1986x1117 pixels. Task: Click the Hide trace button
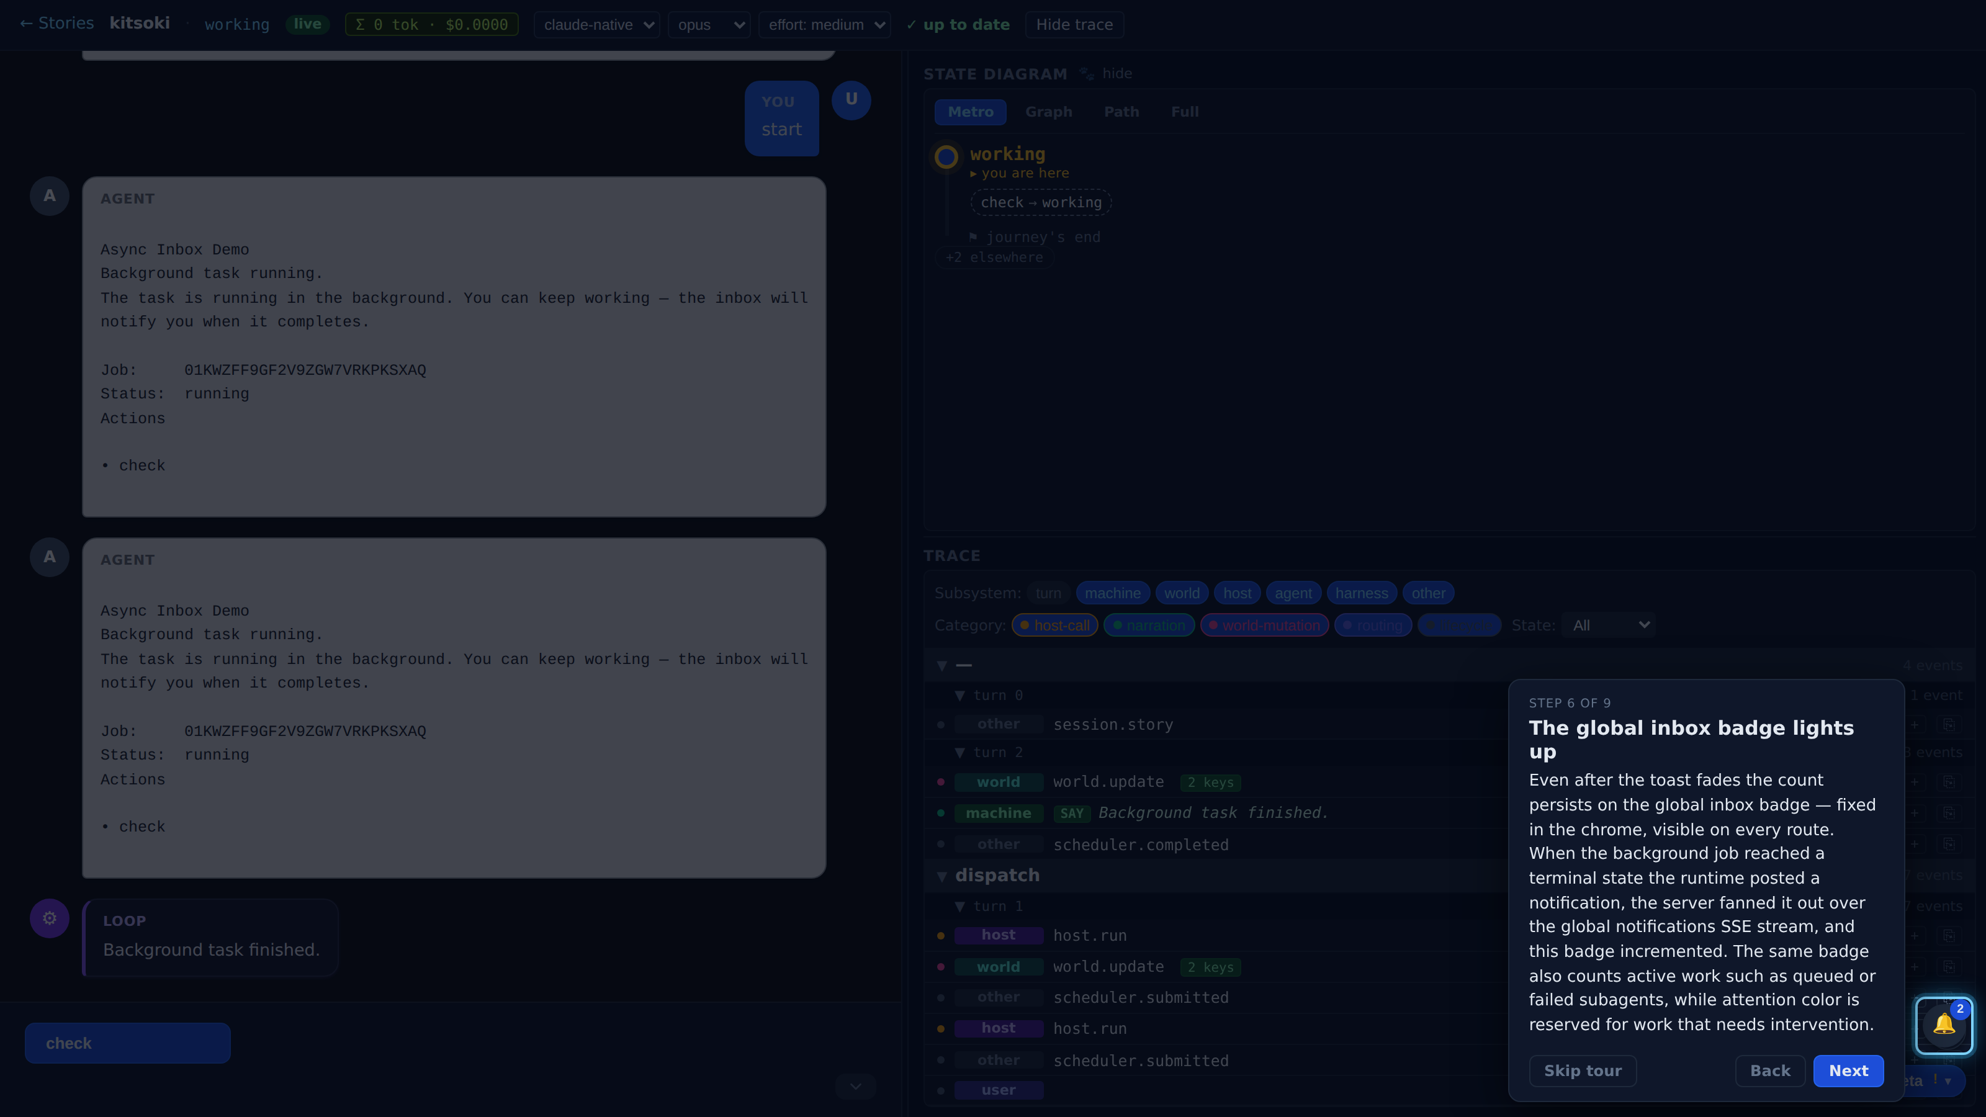(1074, 25)
